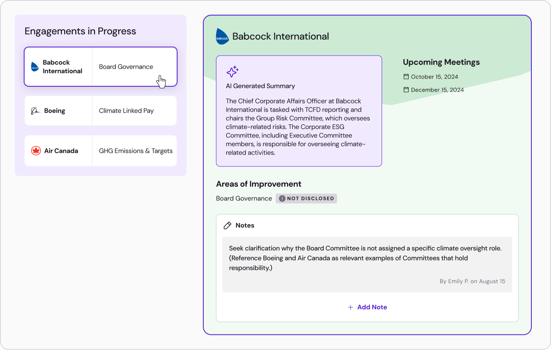
Task: Open the December 15, 2024 meeting
Action: (x=437, y=90)
